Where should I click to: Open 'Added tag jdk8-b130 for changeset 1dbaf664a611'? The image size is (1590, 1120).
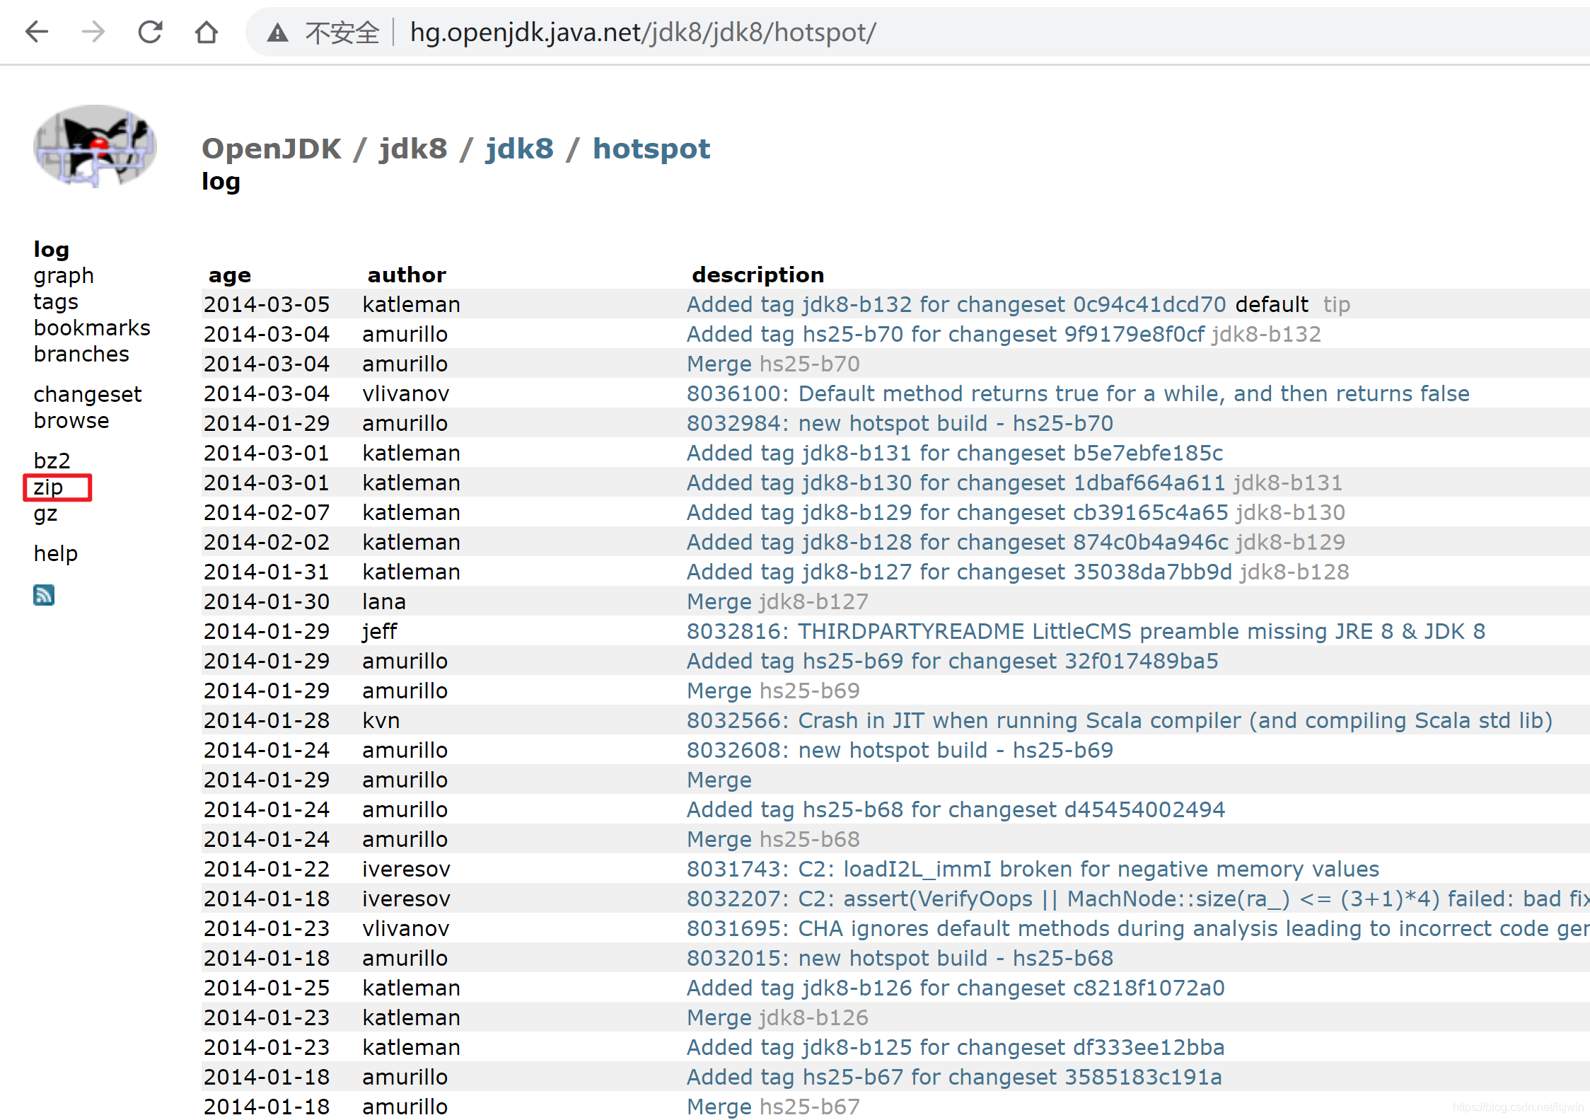[x=956, y=483]
